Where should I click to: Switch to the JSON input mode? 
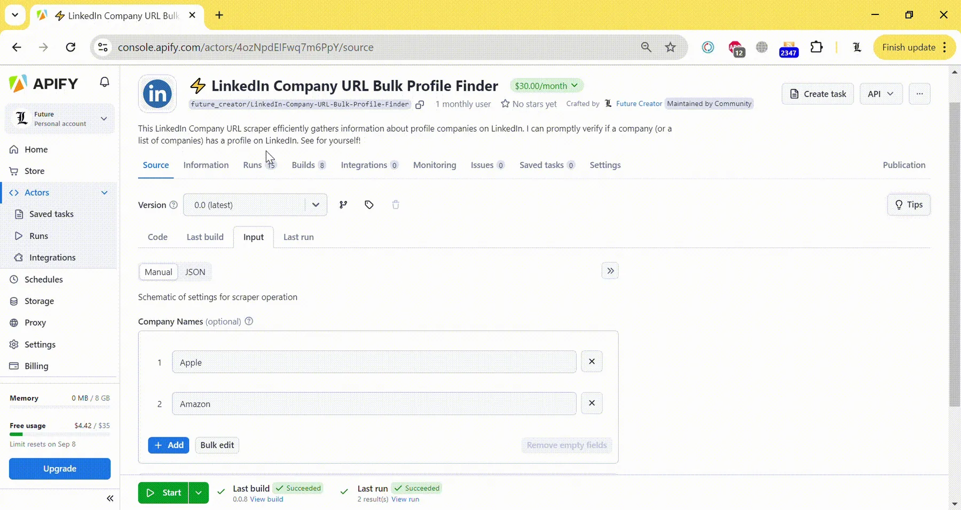pos(195,272)
